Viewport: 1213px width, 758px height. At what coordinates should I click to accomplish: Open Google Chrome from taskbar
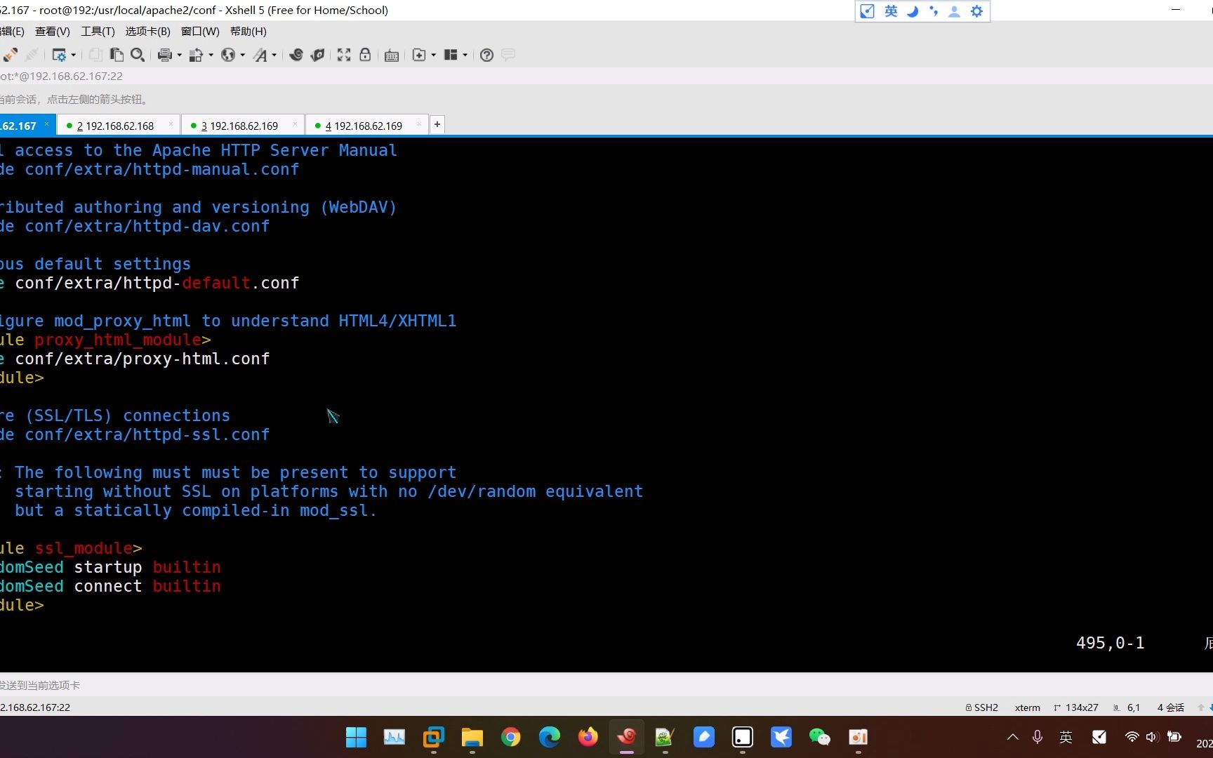coord(510,737)
